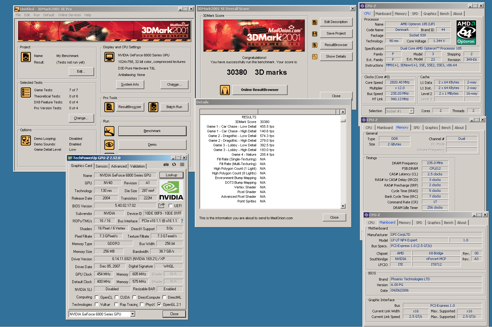Click the Details list scroll up arrow

click(343, 112)
